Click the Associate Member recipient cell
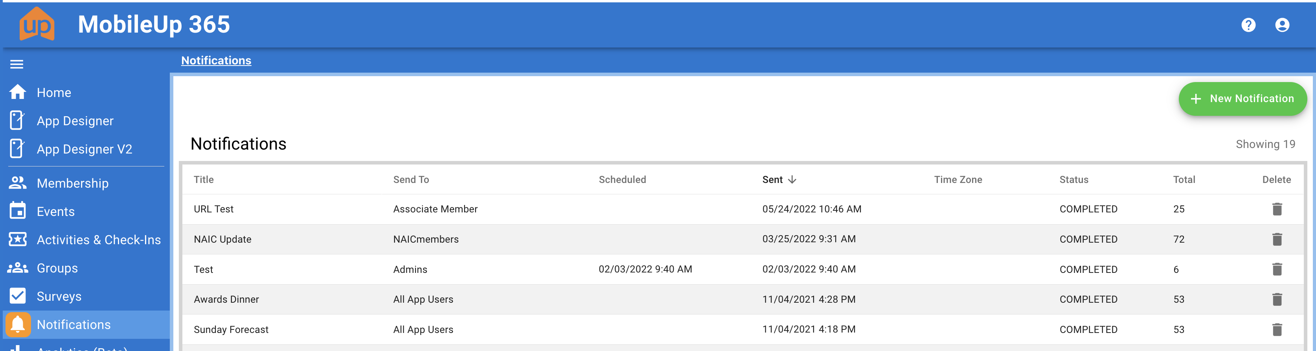The image size is (1316, 351). pos(435,209)
